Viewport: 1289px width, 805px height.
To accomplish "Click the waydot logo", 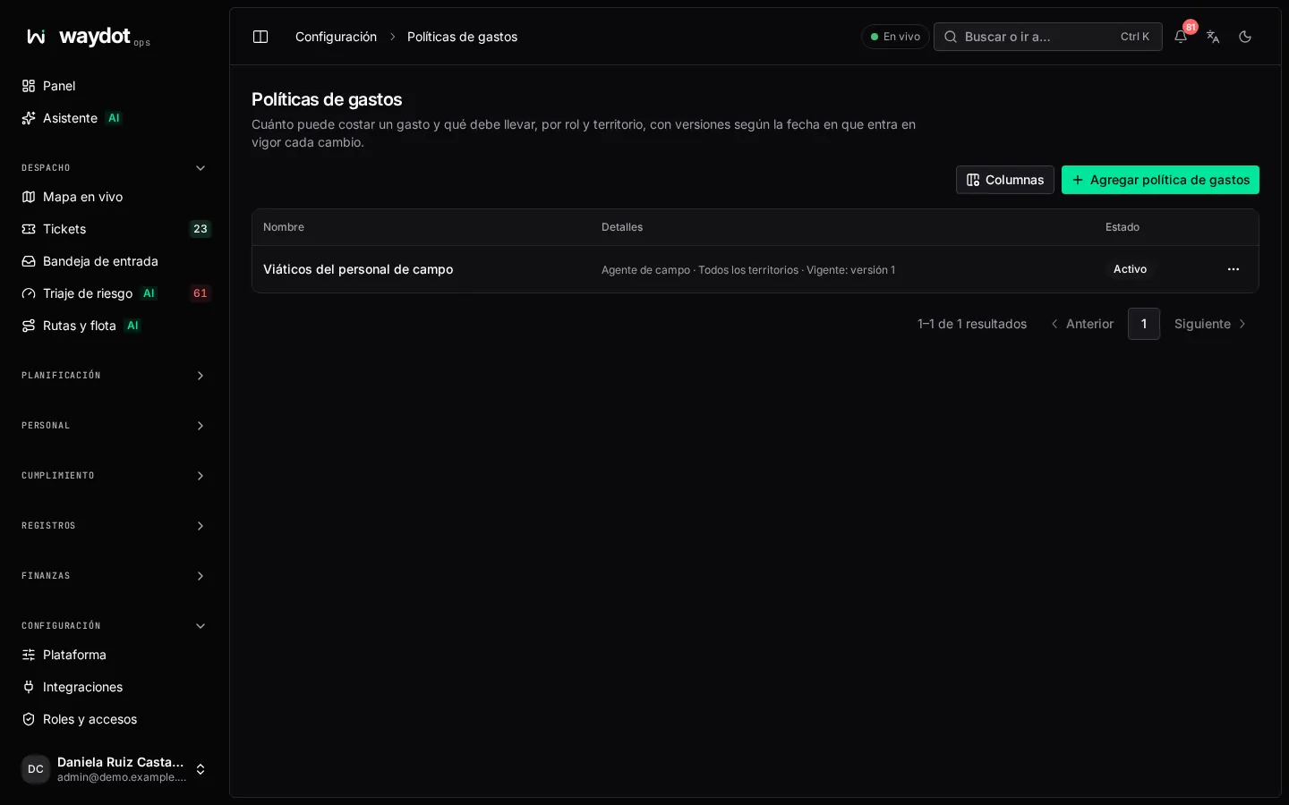I will point(88,37).
